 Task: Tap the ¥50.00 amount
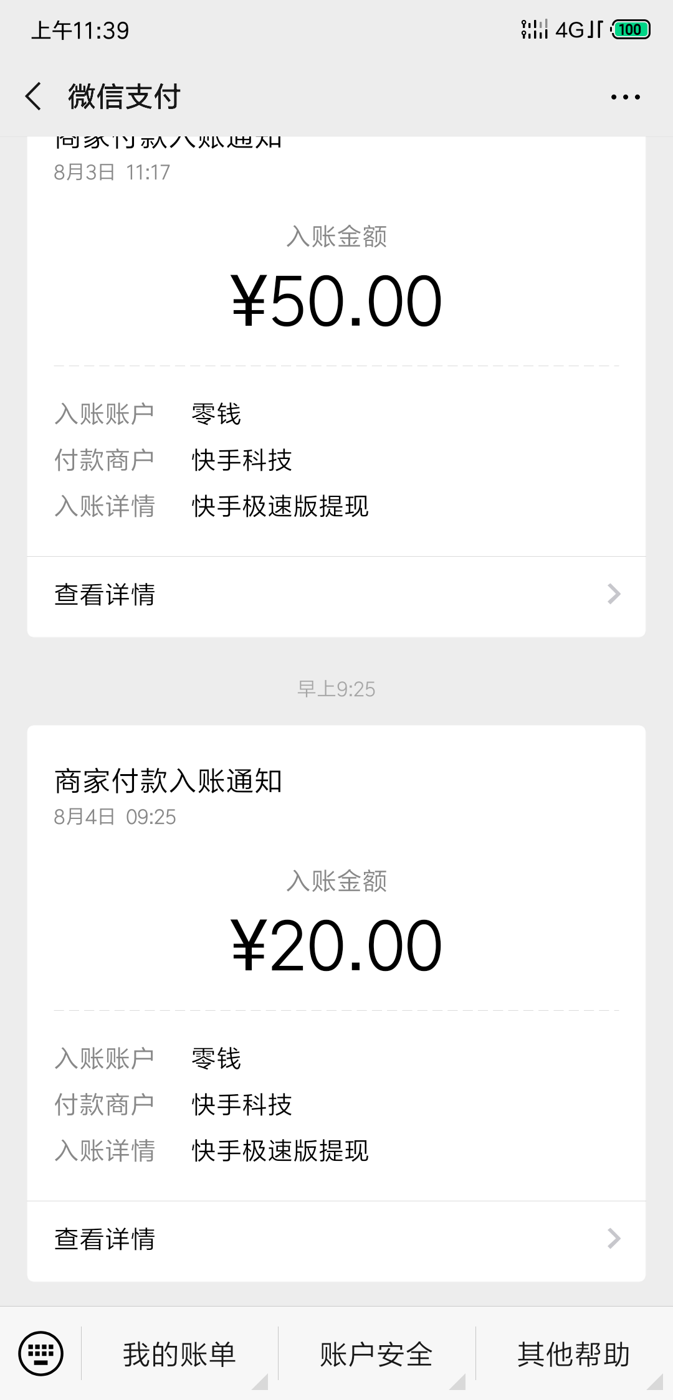click(x=336, y=302)
